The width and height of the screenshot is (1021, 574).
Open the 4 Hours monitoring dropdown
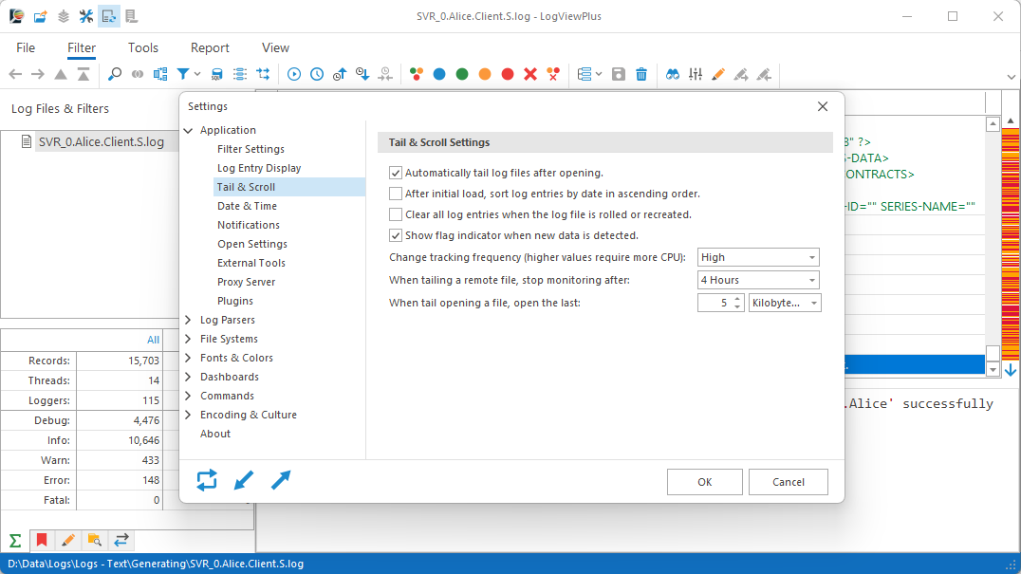tap(758, 280)
